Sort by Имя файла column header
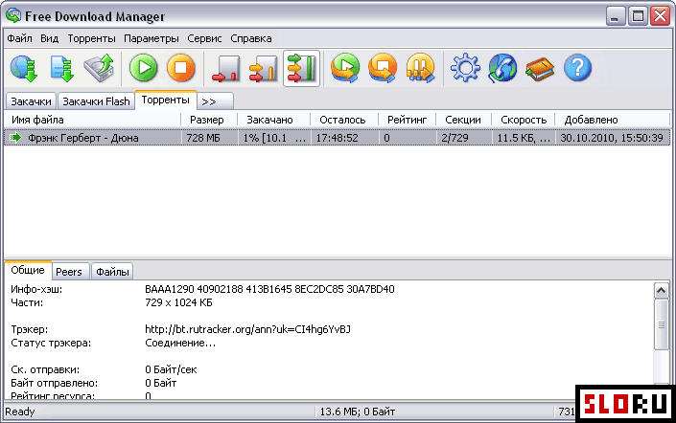This screenshot has width=676, height=423. click(92, 120)
